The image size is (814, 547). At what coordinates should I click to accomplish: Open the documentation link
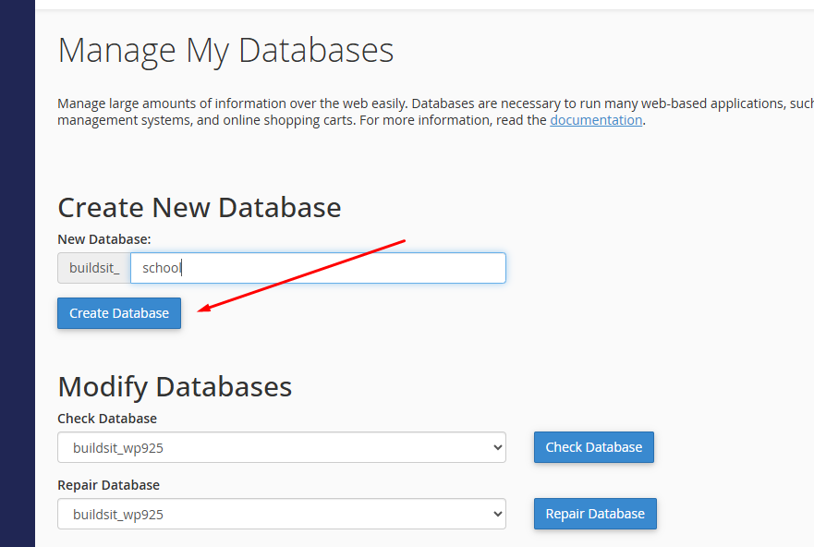pos(596,120)
